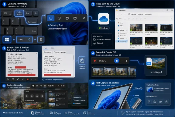Screen dimensions: 175x117
Task: Open Documents in the Explorer sidebar
Action: click(x=122, y=36)
